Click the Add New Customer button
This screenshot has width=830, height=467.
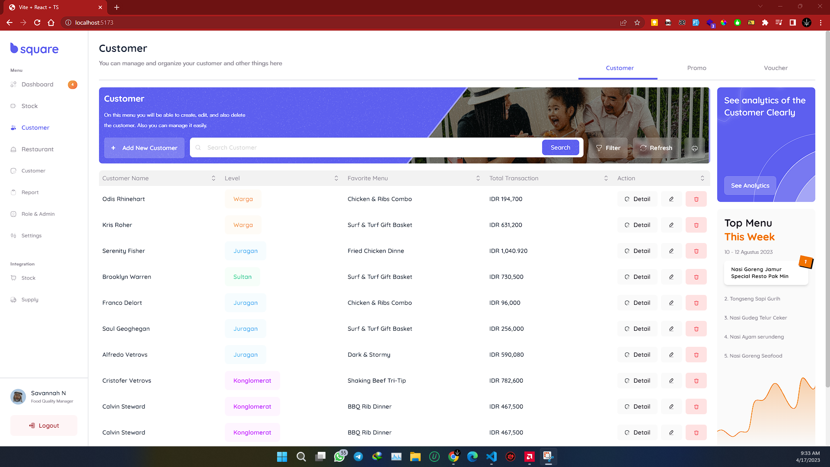click(x=144, y=147)
